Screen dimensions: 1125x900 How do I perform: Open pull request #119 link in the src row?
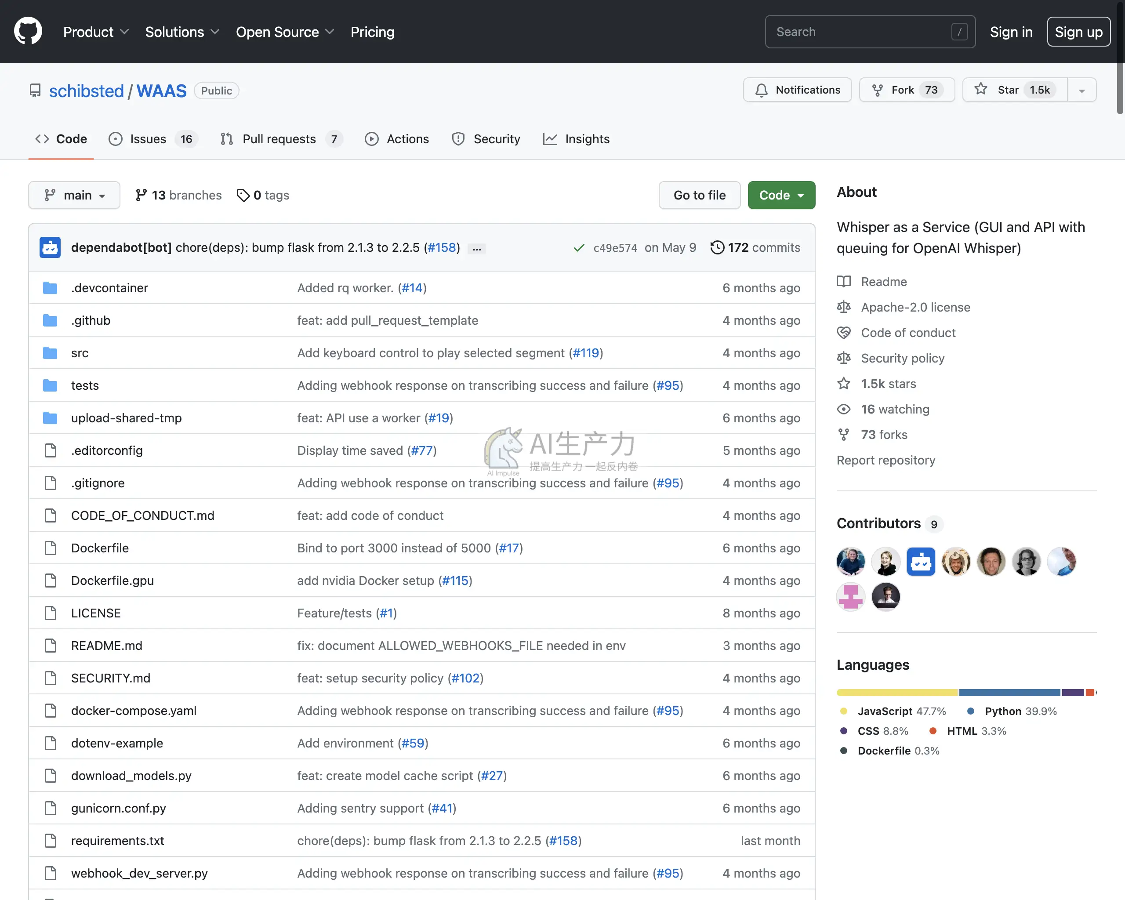pyautogui.click(x=585, y=353)
